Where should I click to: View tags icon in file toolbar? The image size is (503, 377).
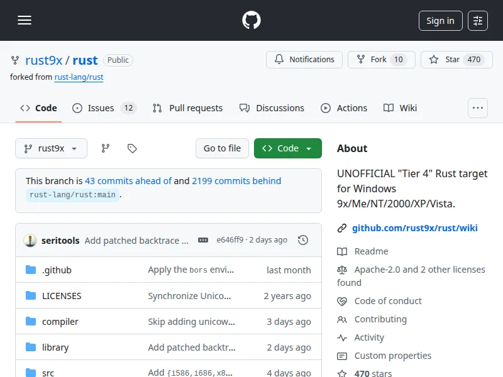coord(132,148)
